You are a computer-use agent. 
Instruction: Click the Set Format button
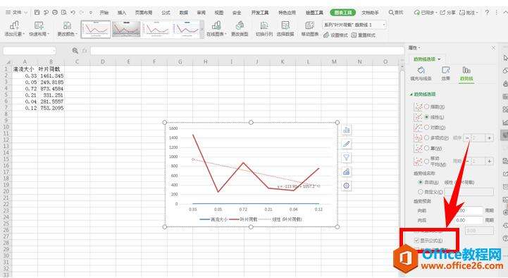pos(335,35)
